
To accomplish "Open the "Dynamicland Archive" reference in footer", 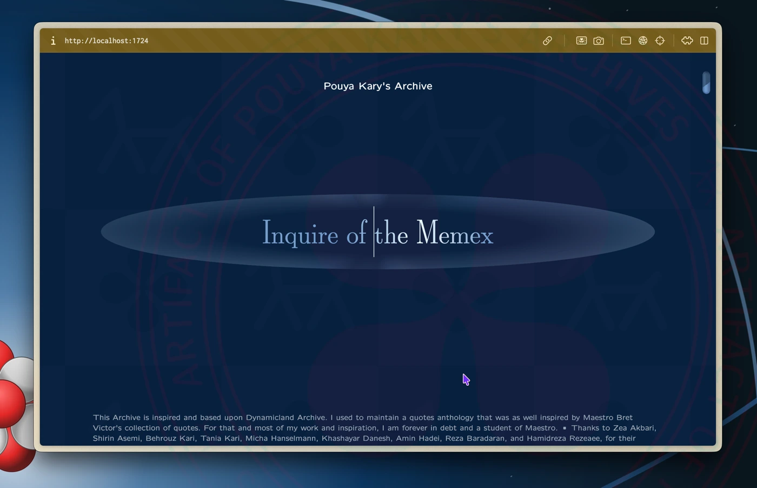I will coord(285,418).
